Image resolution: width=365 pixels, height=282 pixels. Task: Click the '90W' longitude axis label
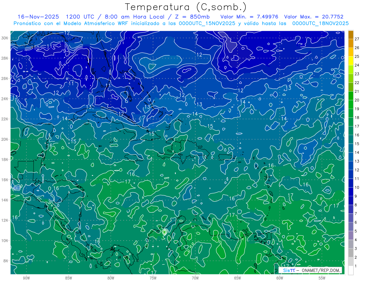point(26,278)
